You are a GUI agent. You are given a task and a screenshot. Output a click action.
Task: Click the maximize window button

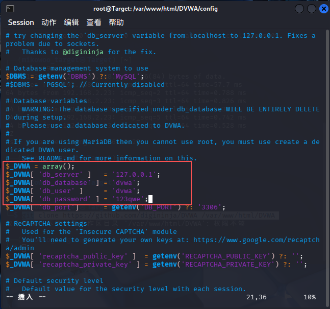[x=312, y=9]
